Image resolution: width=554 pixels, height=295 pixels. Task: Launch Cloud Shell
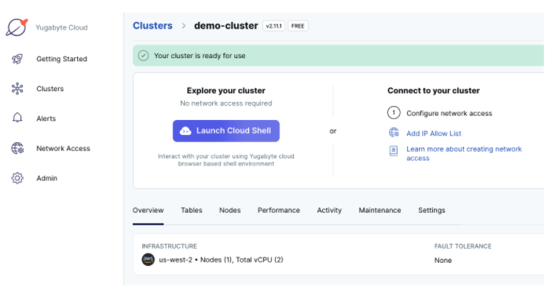click(226, 131)
